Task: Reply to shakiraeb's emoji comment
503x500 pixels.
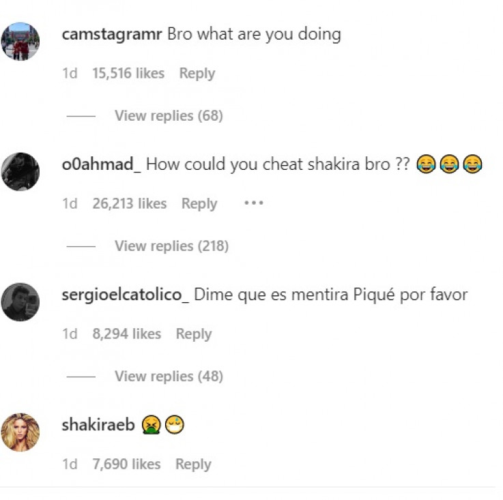Action: (193, 464)
